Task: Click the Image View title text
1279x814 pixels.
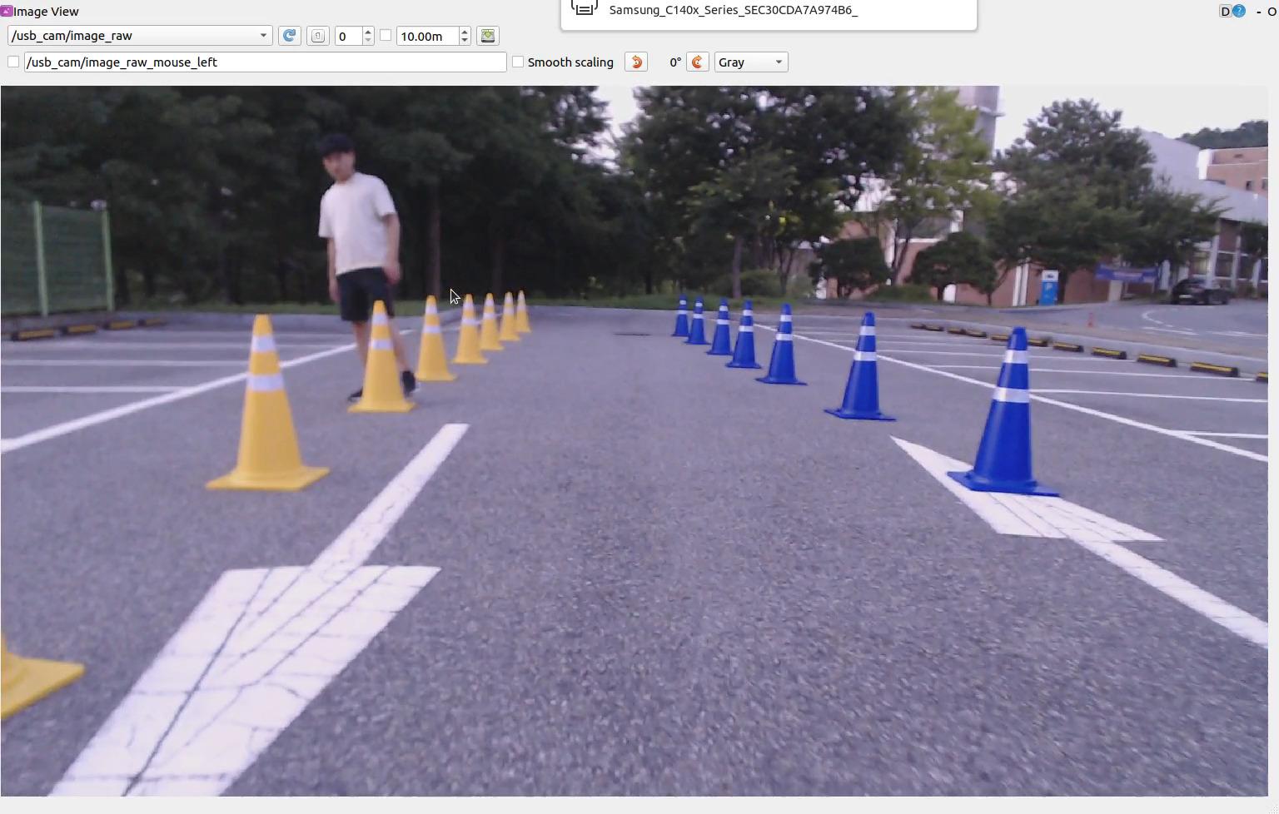Action: click(x=46, y=12)
